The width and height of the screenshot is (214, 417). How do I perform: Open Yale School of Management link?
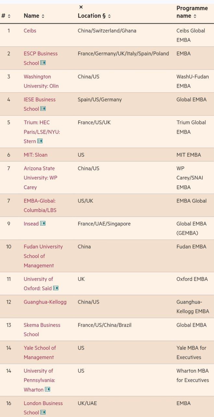[40, 352]
